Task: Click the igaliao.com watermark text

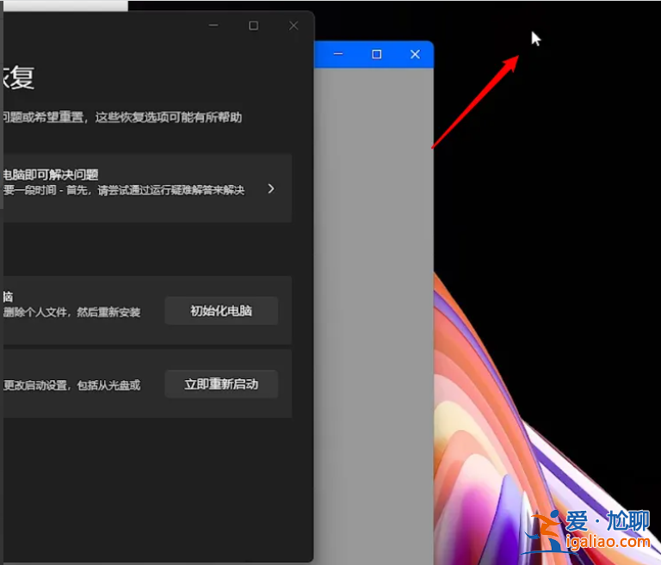Action: click(606, 541)
